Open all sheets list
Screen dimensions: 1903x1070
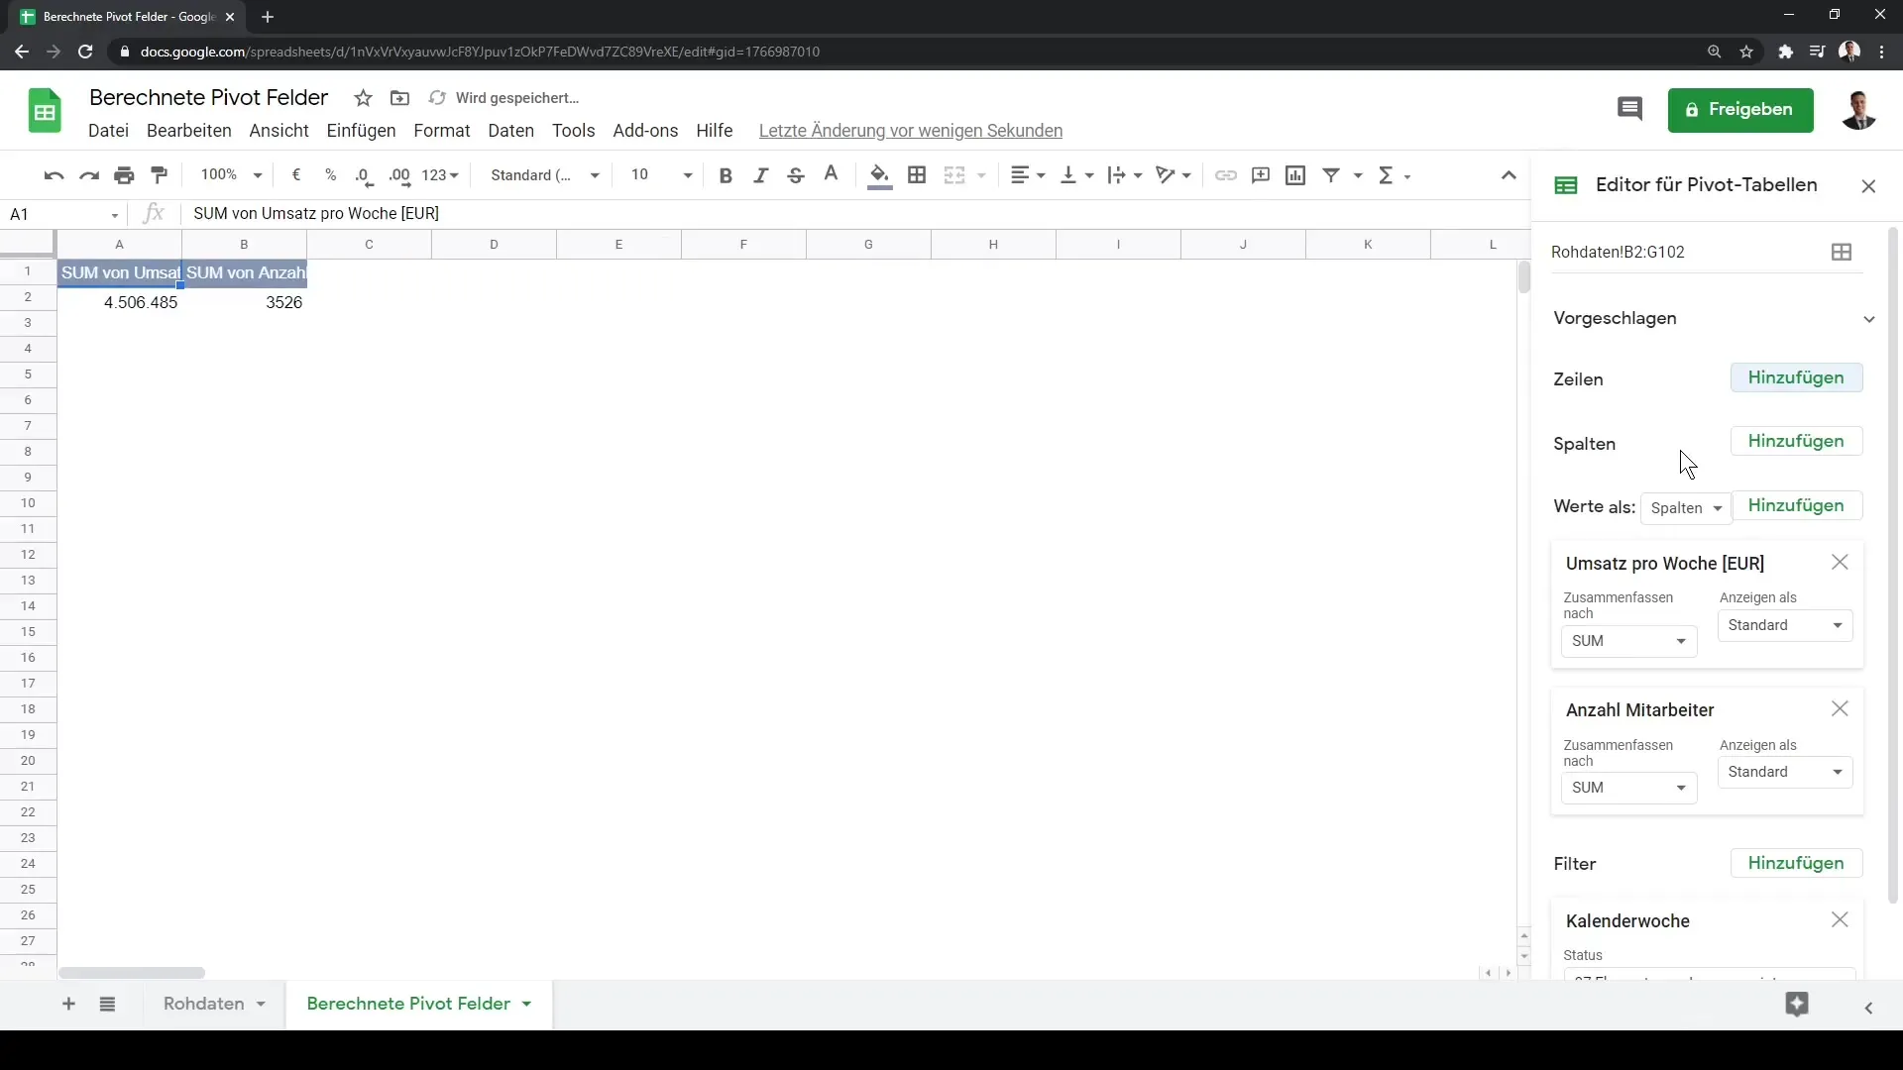(108, 1005)
